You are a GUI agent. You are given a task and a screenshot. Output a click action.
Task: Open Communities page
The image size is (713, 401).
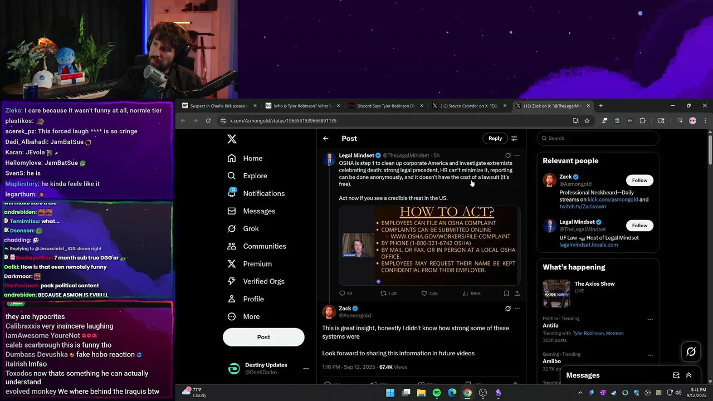coord(257,246)
